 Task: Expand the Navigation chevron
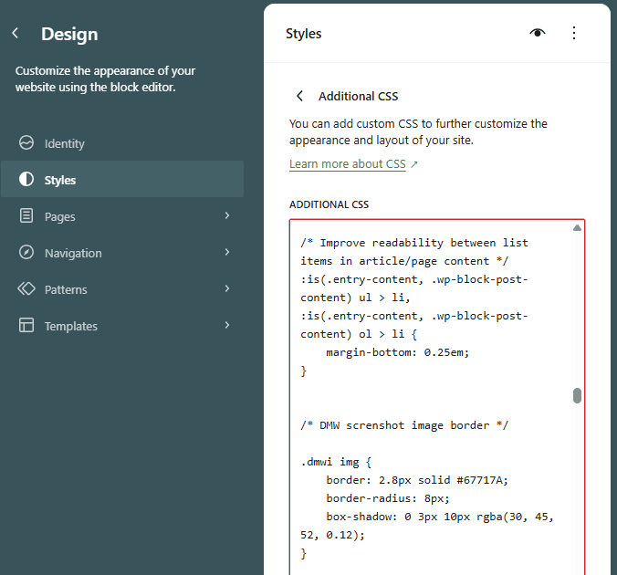pos(227,252)
